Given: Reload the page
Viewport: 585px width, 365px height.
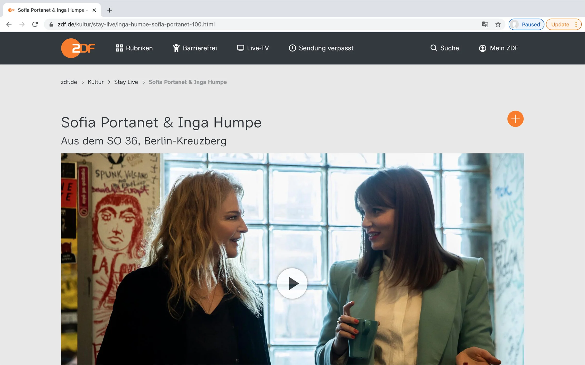Looking at the screenshot, I should coord(35,24).
